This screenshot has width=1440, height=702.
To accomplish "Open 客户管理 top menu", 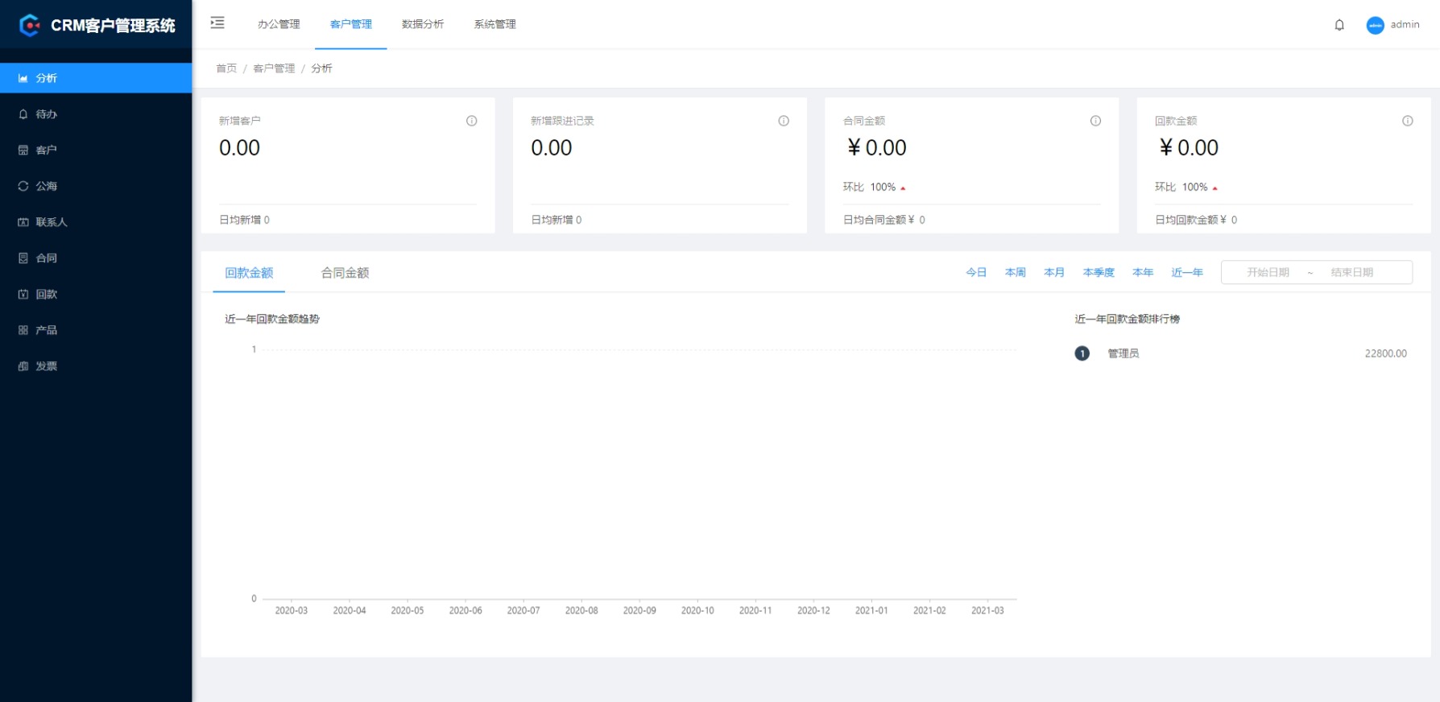I will [x=351, y=24].
